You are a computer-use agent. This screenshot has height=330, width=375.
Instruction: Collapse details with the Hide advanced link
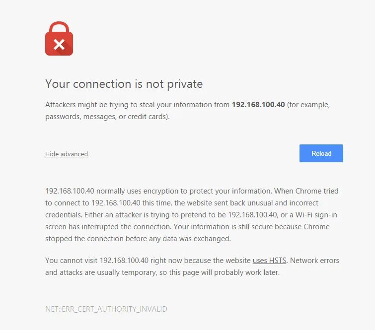coord(67,154)
